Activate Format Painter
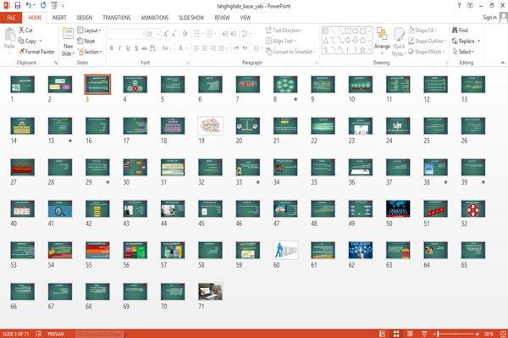 point(36,52)
